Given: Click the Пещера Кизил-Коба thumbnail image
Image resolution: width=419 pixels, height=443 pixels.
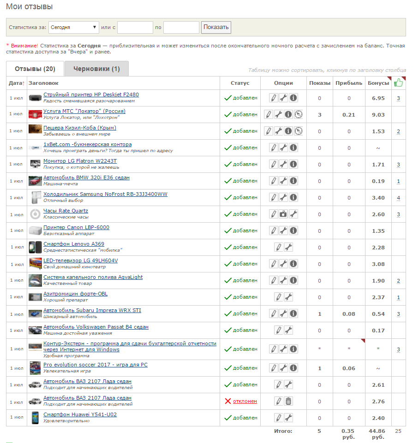Looking at the screenshot, I should coord(35,129).
